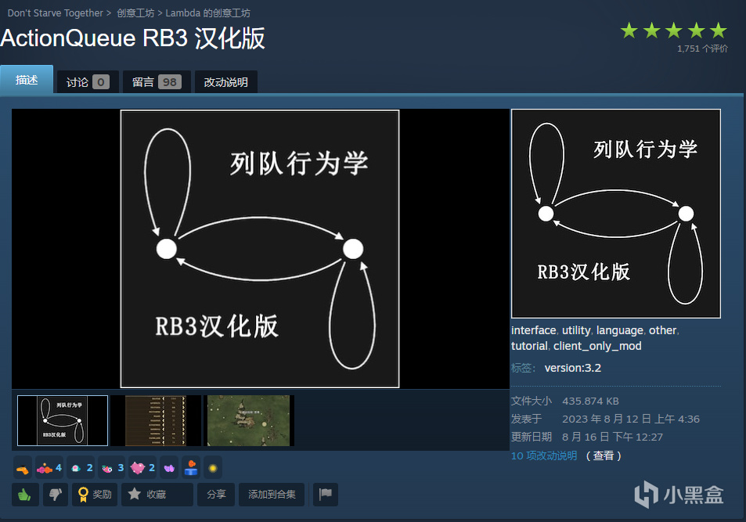Click the utility tag
Viewport: 746px width, 522px height.
(576, 330)
